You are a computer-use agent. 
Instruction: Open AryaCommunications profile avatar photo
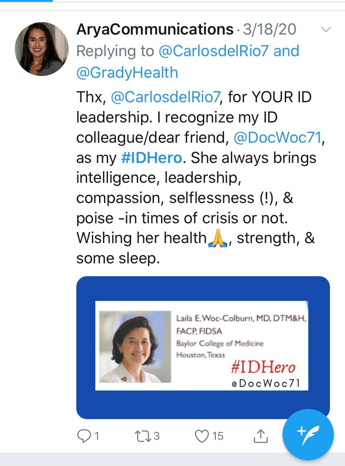point(41,49)
